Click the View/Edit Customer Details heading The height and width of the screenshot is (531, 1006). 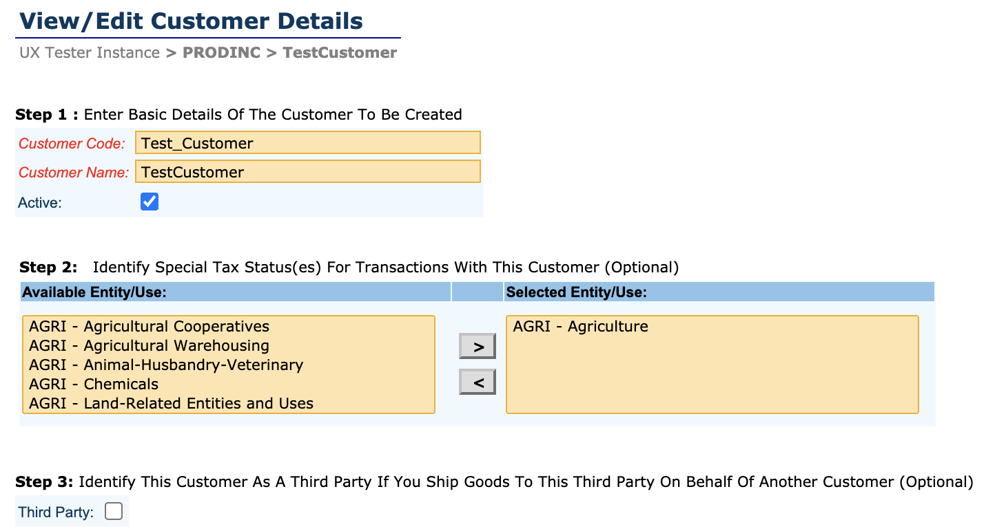point(191,21)
